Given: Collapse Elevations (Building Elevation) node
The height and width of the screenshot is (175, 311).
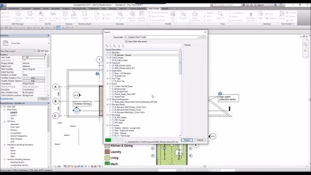Looking at the screenshot, I should coord(4,145).
